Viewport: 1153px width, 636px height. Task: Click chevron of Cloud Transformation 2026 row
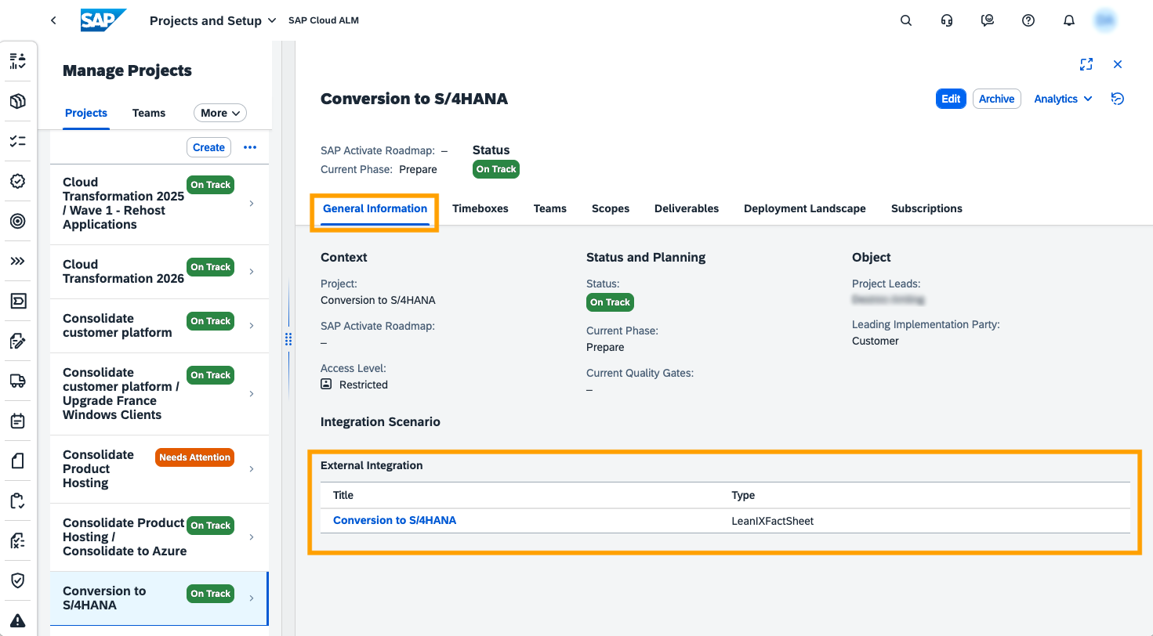tap(252, 272)
